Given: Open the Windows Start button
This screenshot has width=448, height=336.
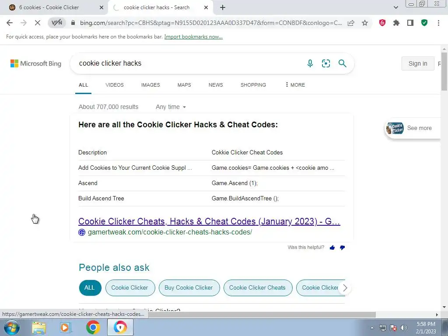Looking at the screenshot, I should 12,327.
